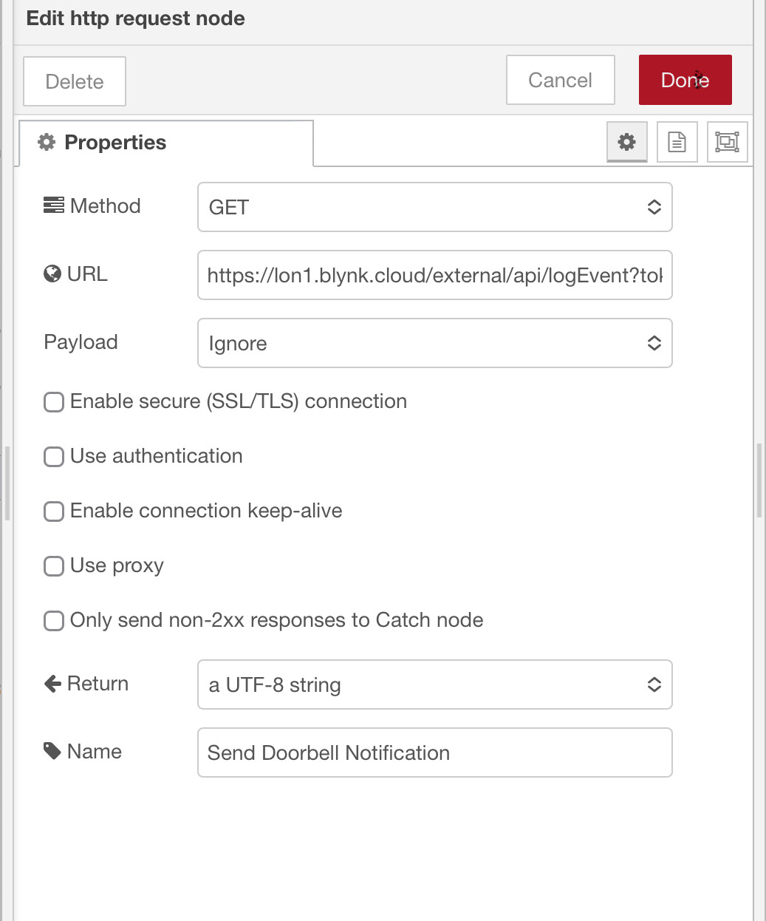Viewport: 766px width, 921px height.
Task: Open the Method dropdown showing GET
Action: tap(434, 207)
